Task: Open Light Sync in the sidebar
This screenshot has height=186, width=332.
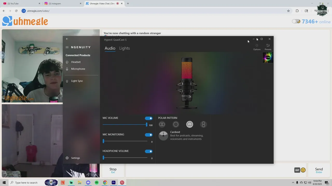Action: 77,81
